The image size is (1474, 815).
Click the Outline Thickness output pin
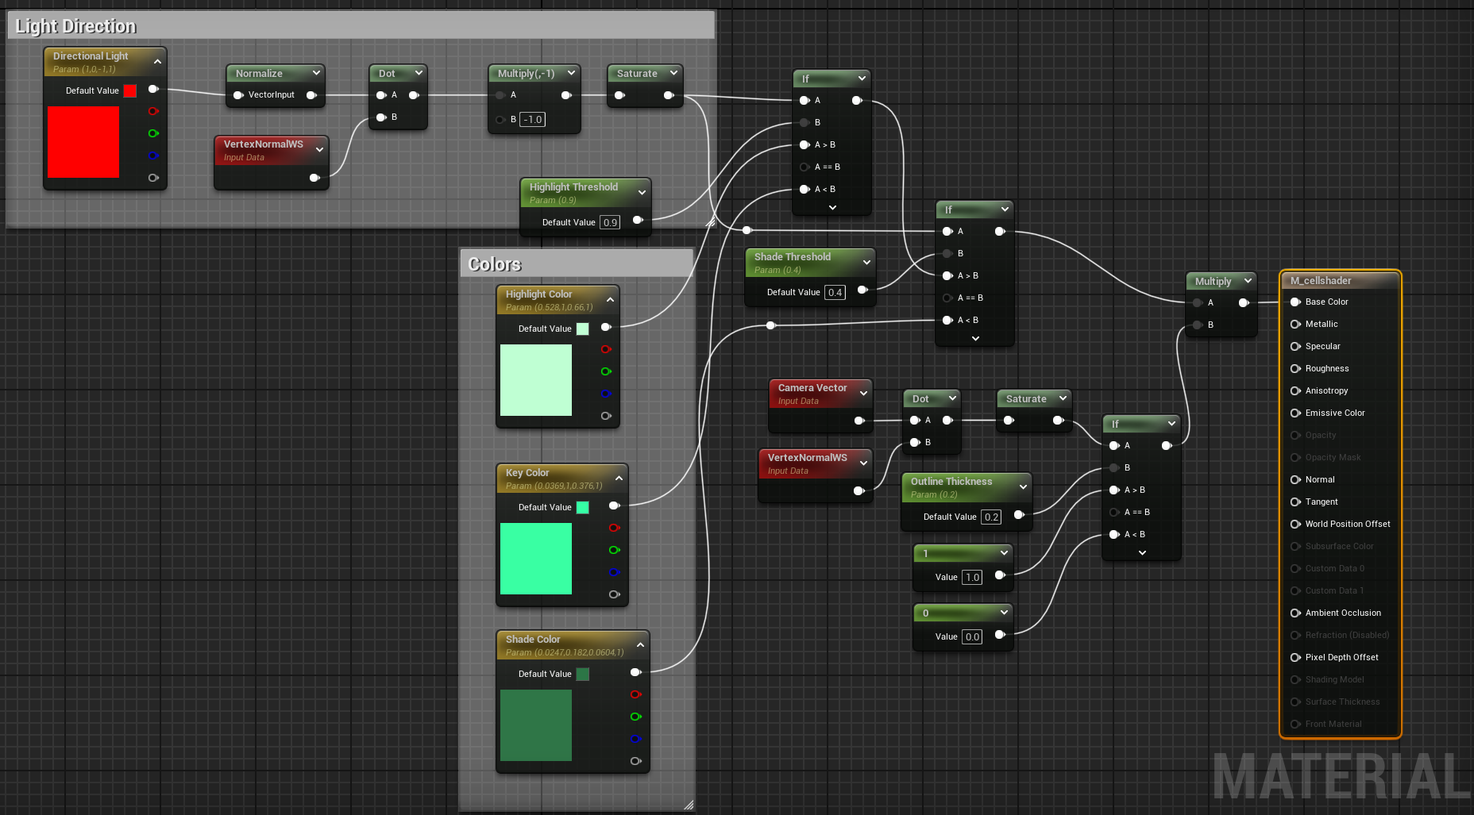coord(1019,514)
